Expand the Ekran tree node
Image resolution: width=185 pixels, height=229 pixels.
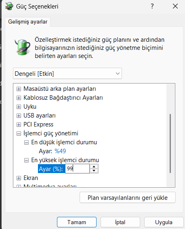19,178
